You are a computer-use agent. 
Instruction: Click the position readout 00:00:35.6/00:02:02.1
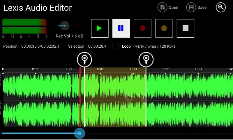[x=40, y=46]
